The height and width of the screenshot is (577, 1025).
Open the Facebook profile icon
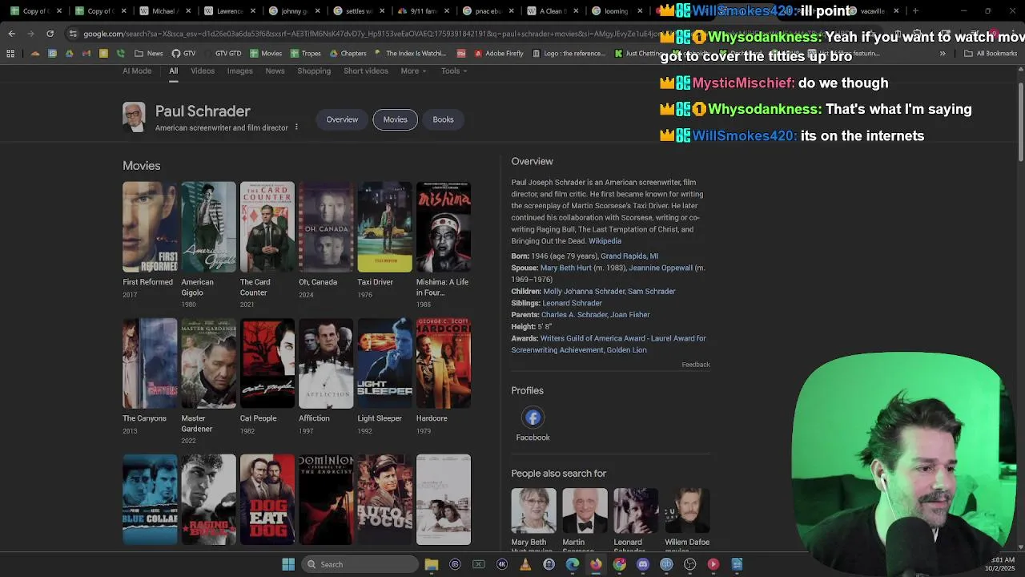533,418
